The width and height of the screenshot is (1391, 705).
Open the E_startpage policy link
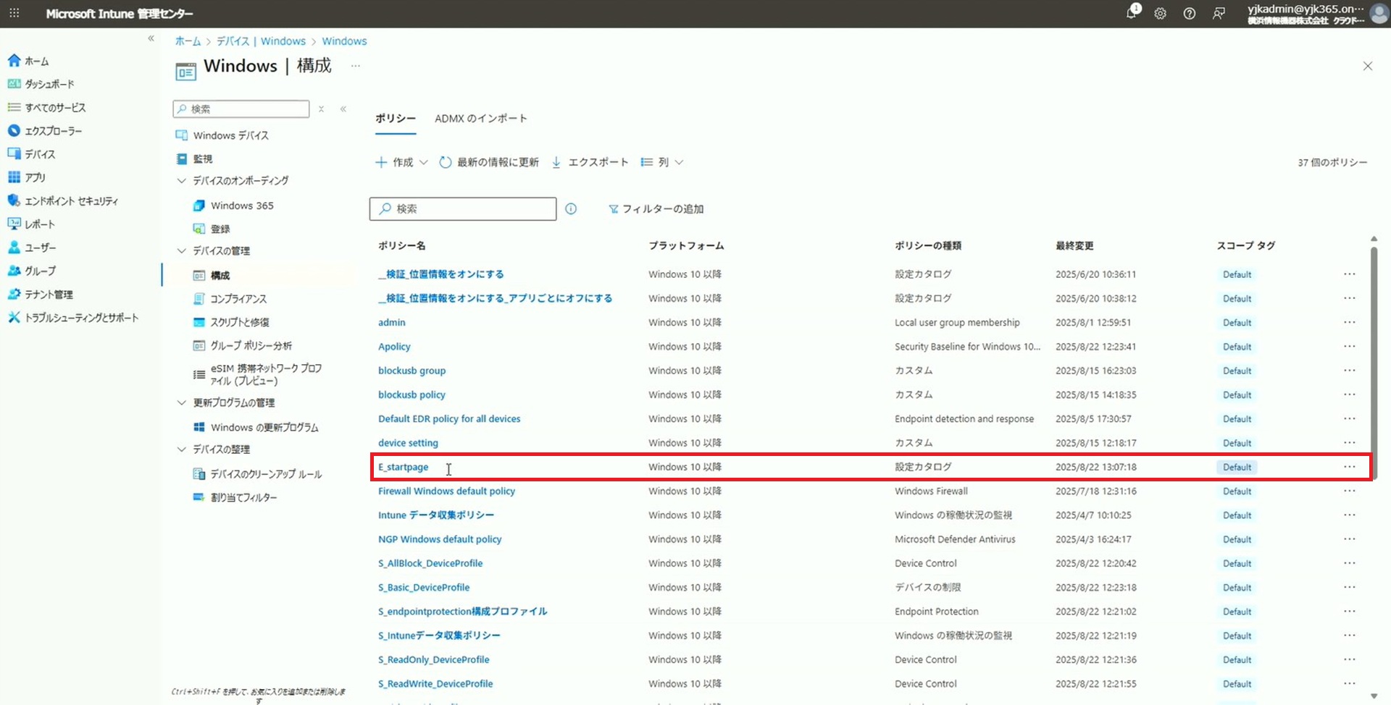[x=403, y=467]
